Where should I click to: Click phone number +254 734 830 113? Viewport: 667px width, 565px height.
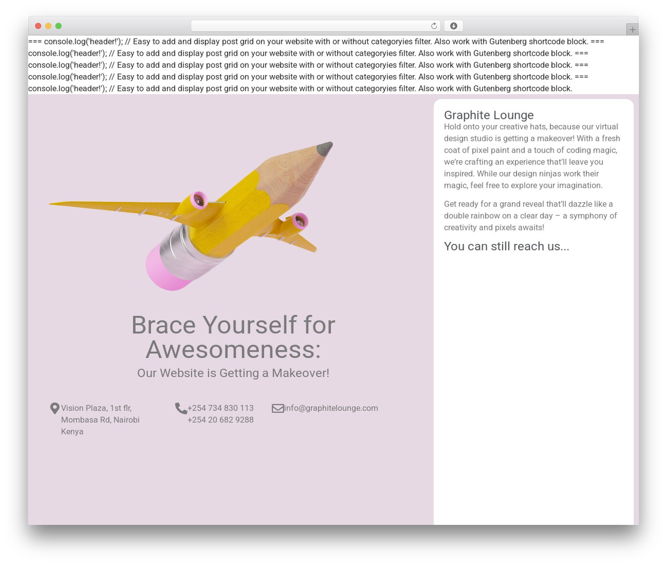[220, 408]
